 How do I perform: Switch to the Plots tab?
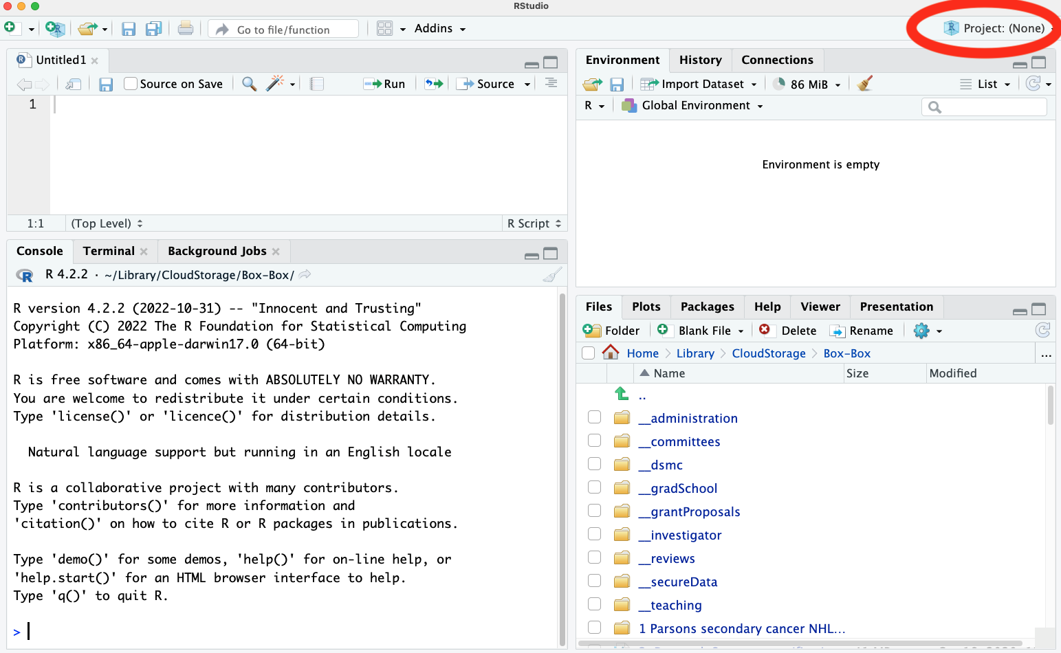click(x=646, y=307)
